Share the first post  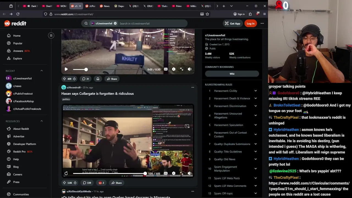(x=112, y=79)
